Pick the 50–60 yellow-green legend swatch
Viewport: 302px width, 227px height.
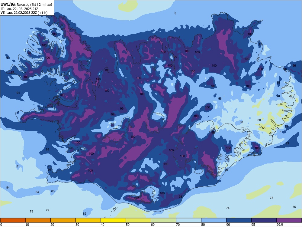[139, 220]
